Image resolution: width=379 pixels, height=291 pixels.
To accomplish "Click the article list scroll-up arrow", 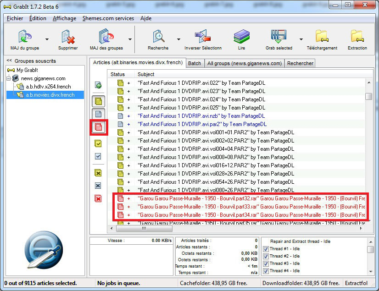I will pos(368,82).
